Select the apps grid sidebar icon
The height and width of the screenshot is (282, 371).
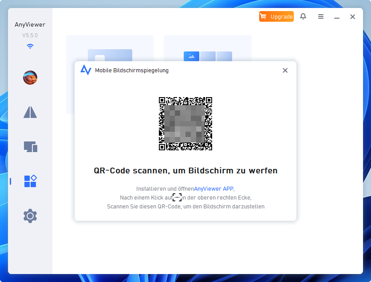coord(31,181)
